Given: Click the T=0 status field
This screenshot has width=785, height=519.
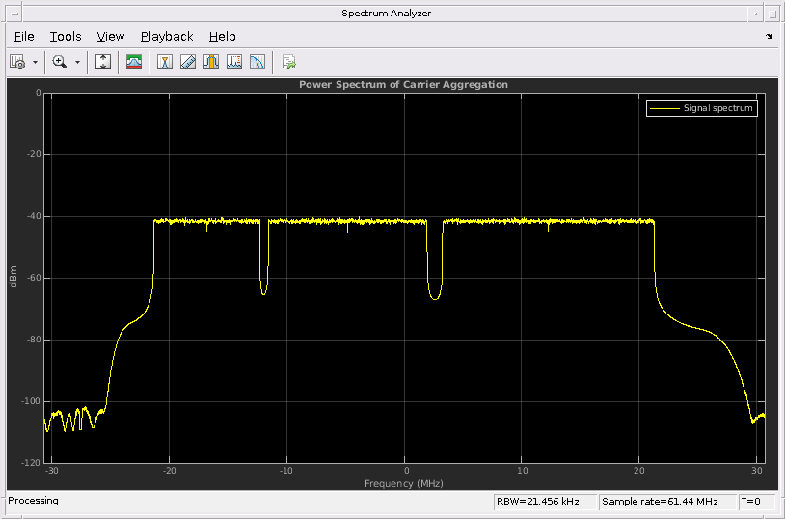Looking at the screenshot, I should [x=756, y=502].
